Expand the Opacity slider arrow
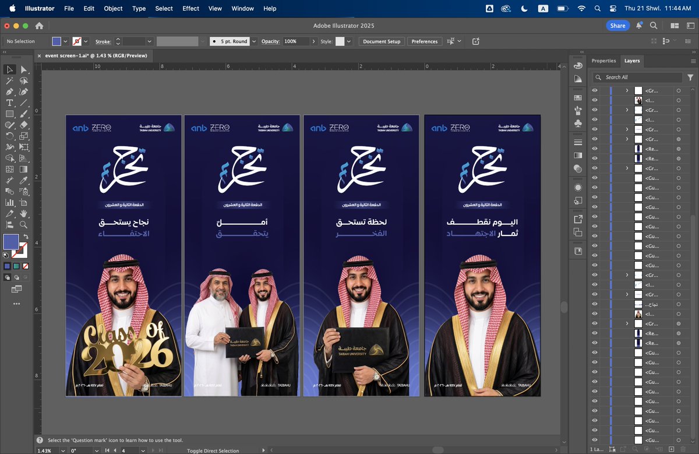699x454 pixels. (x=313, y=41)
